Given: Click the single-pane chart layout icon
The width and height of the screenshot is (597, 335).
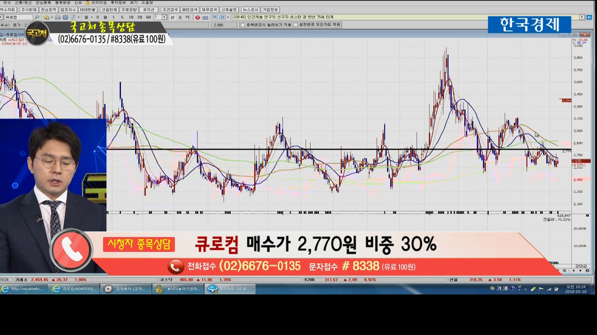Looking at the screenshot, I should pos(215,17).
